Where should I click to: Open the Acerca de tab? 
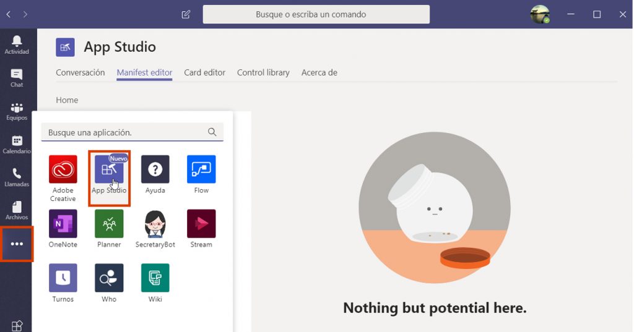click(319, 73)
